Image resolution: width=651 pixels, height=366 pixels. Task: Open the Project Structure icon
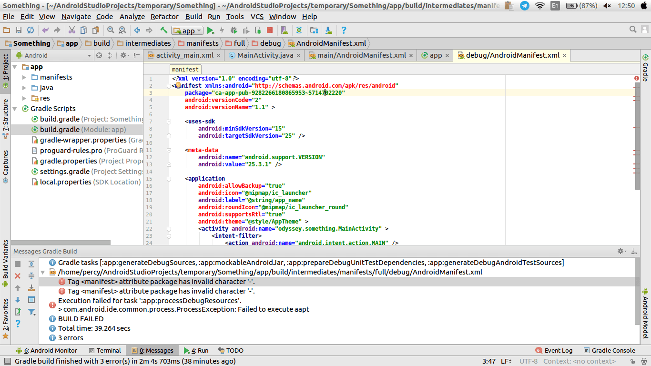point(314,30)
